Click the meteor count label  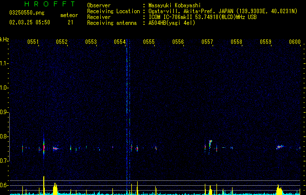[69, 15]
